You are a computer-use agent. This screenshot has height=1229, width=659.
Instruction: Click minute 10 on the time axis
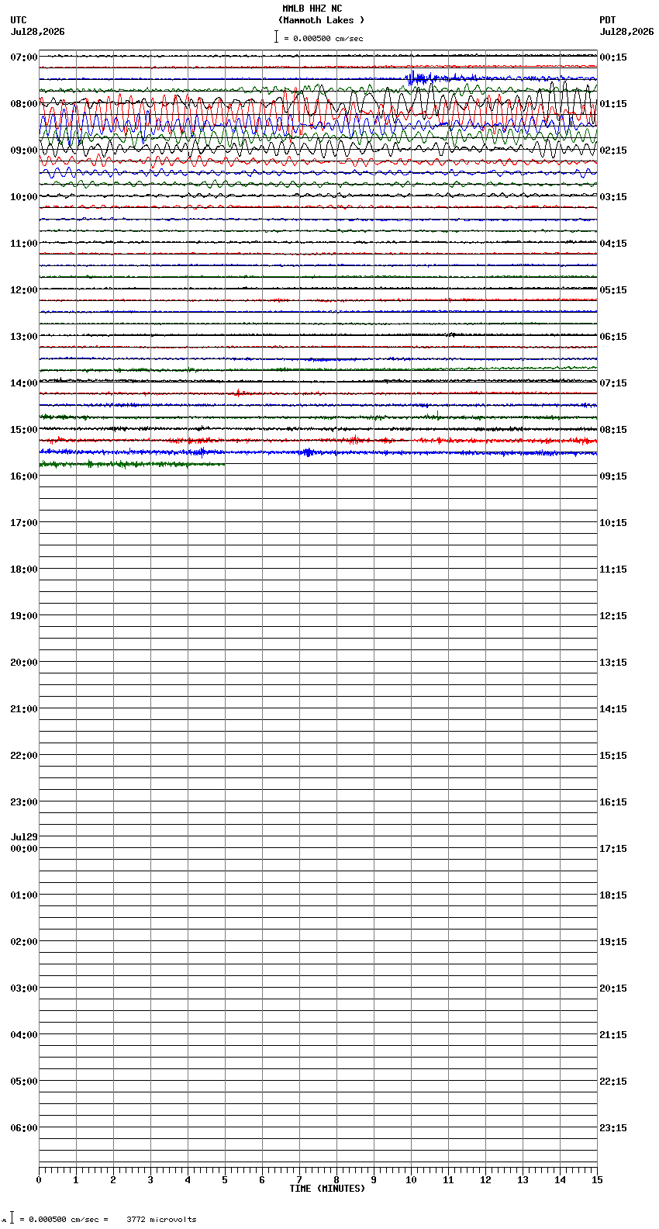click(411, 1180)
